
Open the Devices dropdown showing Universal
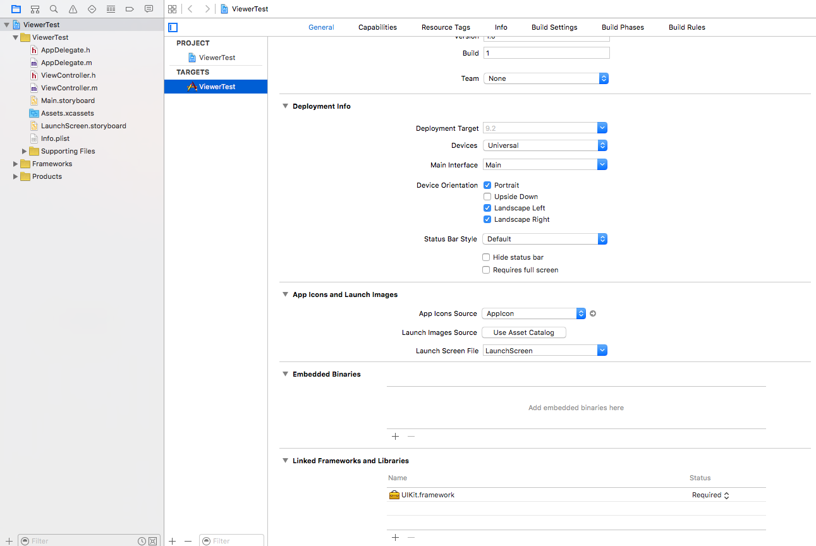coord(545,145)
